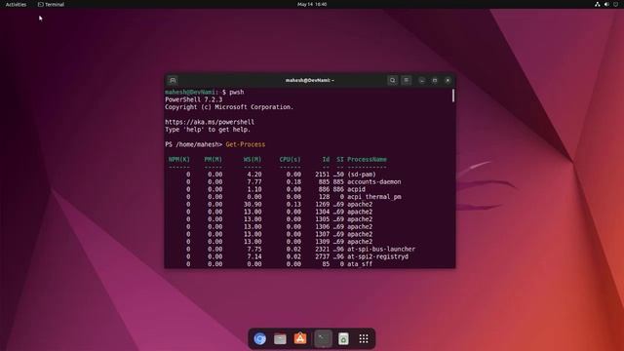Open the Trash from the dock
The height and width of the screenshot is (351, 624).
coord(343,338)
